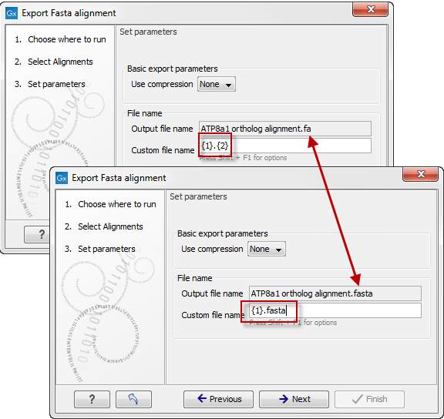Image resolution: width=444 pixels, height=419 pixels.
Task: Click Custom file name field containing {1}.fasta
Action: (x=335, y=310)
